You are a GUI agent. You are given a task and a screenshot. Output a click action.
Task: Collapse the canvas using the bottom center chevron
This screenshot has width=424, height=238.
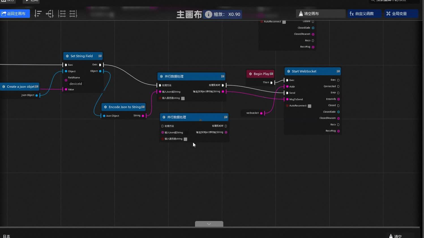click(209, 224)
